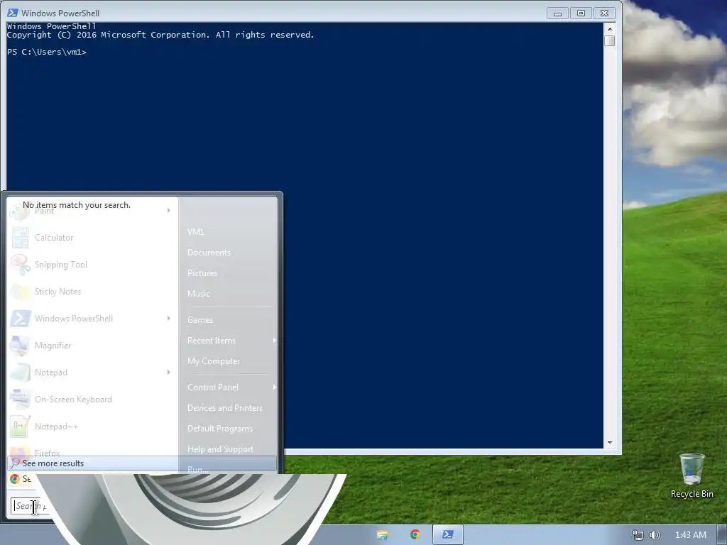
Task: Switch to PowerShell taskbar button
Action: click(x=447, y=535)
